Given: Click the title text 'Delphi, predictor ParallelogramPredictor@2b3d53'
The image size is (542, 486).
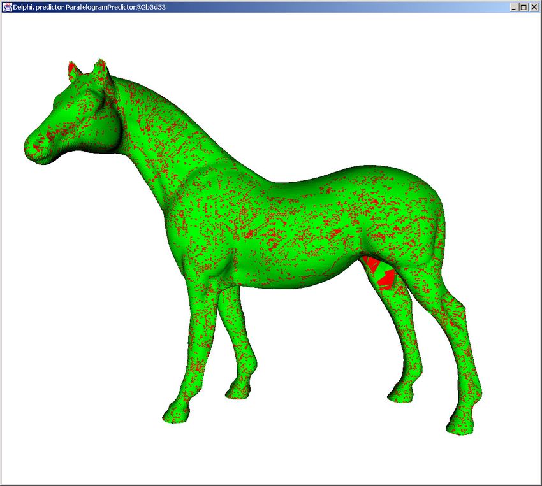Looking at the screenshot, I should (89, 7).
